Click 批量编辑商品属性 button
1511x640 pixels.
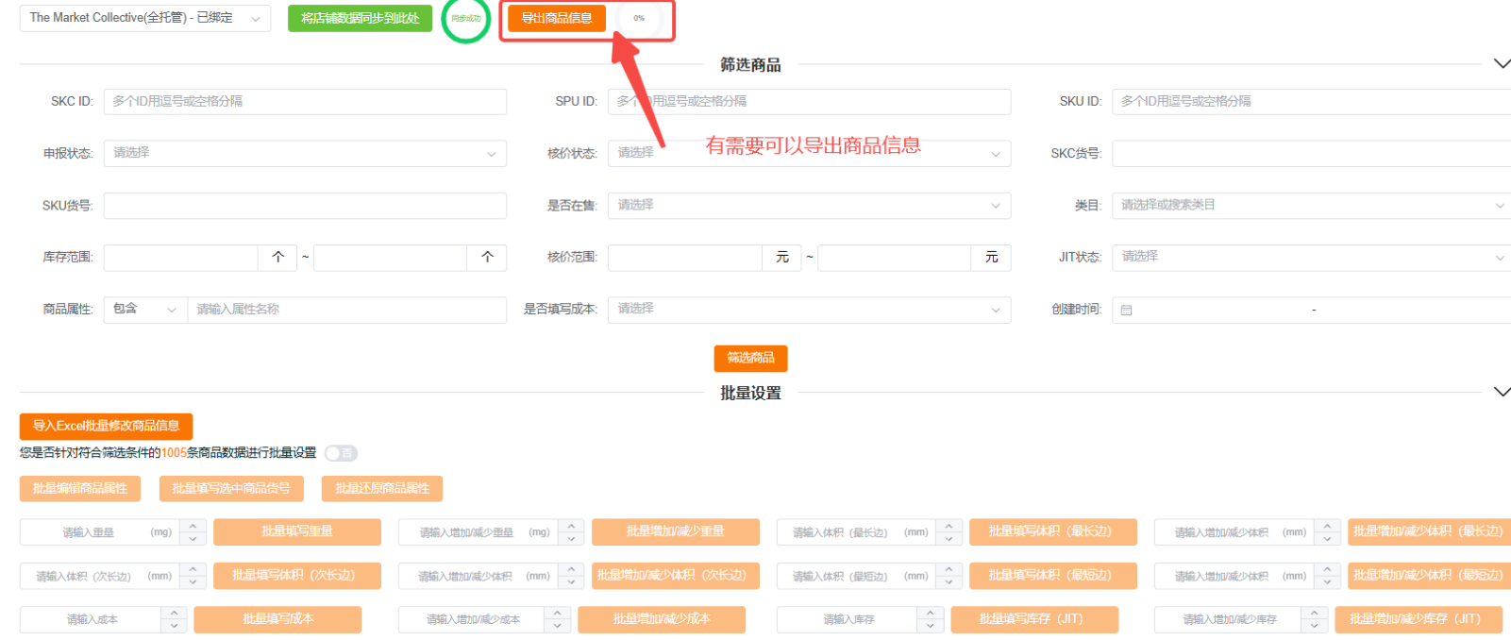[80, 489]
